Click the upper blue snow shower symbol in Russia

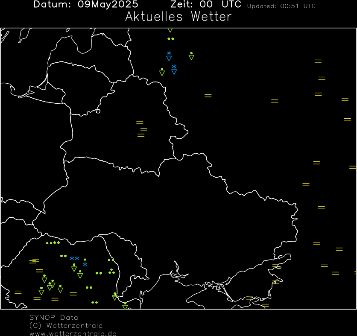point(169,56)
